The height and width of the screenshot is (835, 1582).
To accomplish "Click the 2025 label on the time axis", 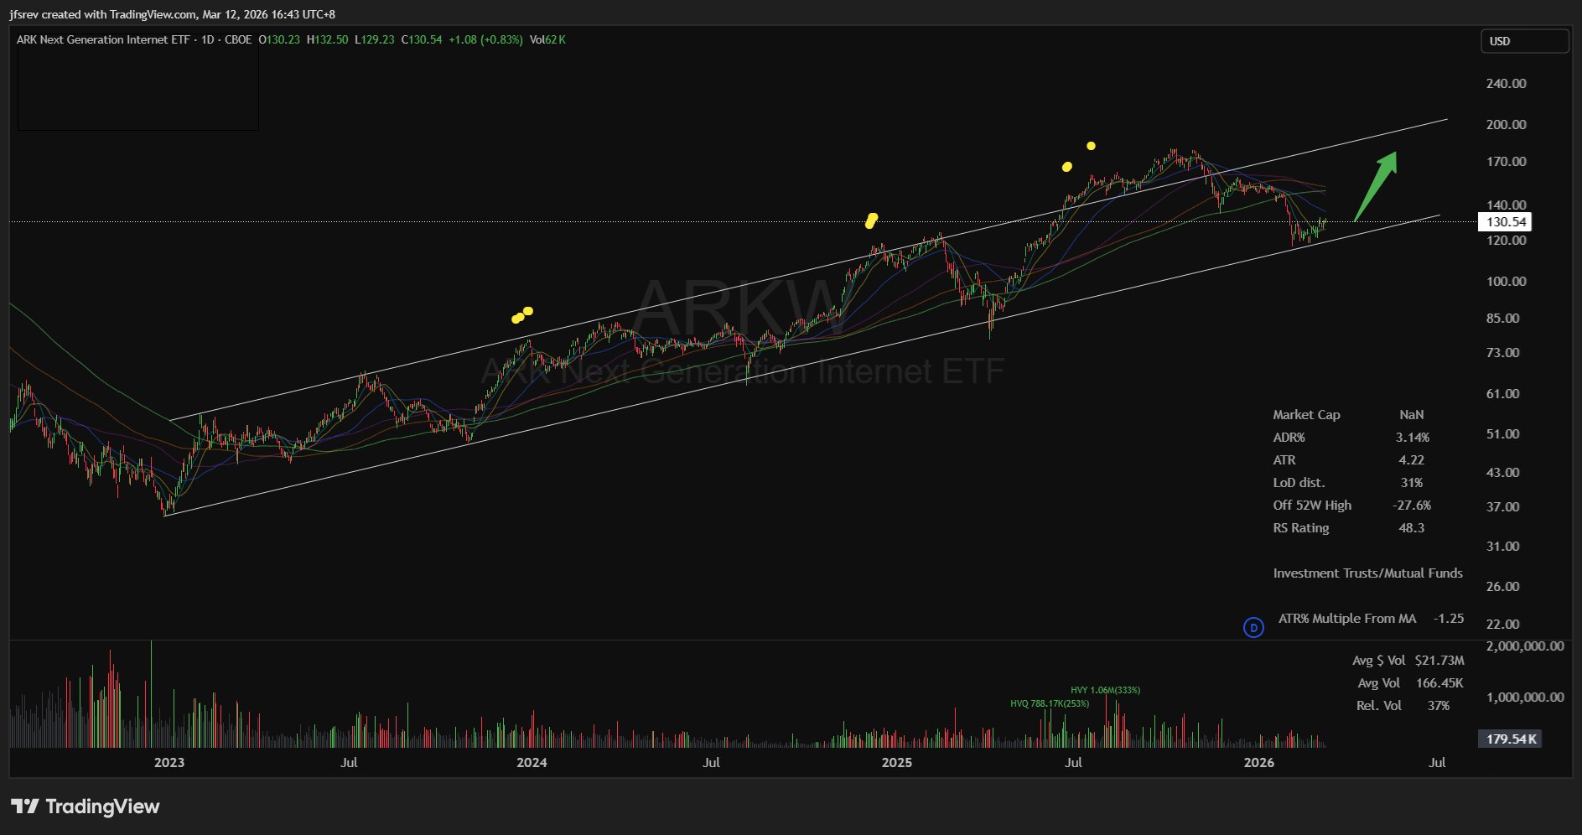I will (897, 762).
